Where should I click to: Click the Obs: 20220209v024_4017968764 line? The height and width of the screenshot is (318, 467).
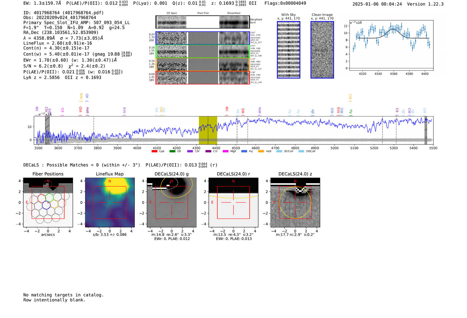60,18
